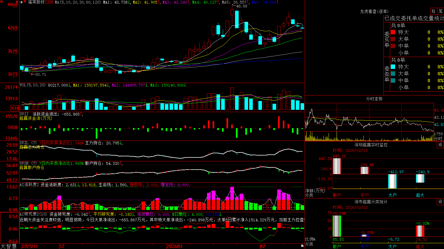Click the 02 month marker on the axis
444x249 pixels.
(263, 246)
